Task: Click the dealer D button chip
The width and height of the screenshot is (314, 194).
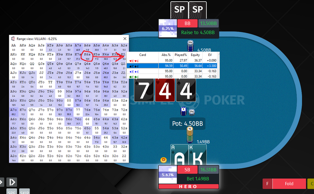Action: click(164, 160)
